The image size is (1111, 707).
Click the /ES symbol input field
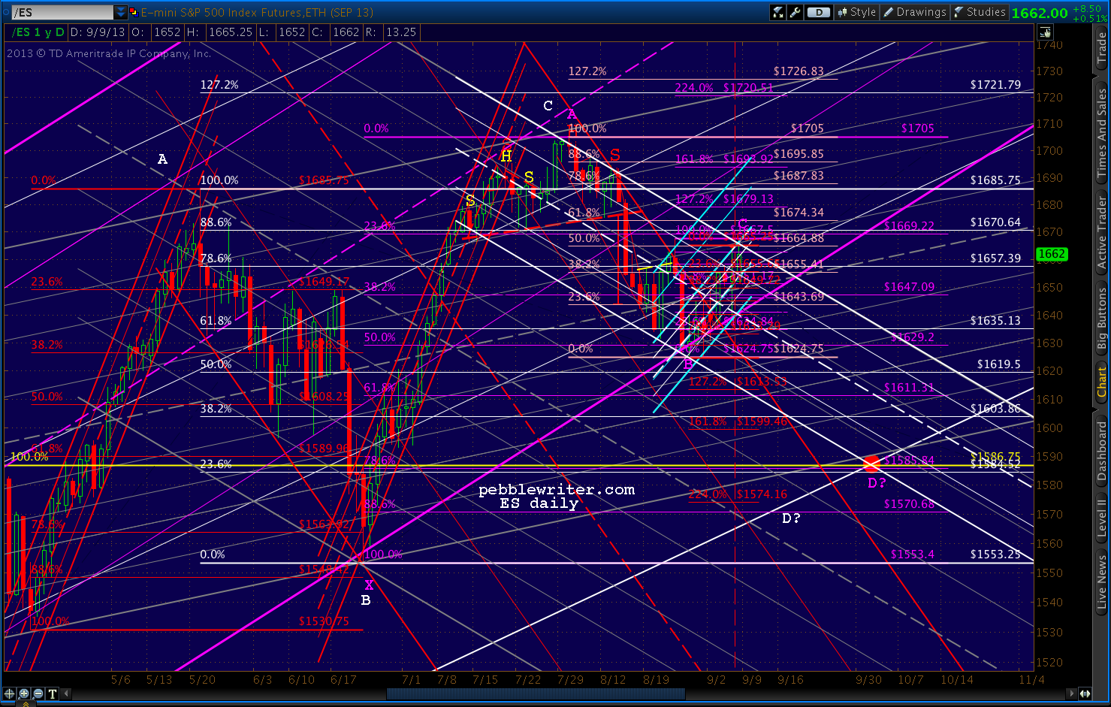(x=63, y=12)
